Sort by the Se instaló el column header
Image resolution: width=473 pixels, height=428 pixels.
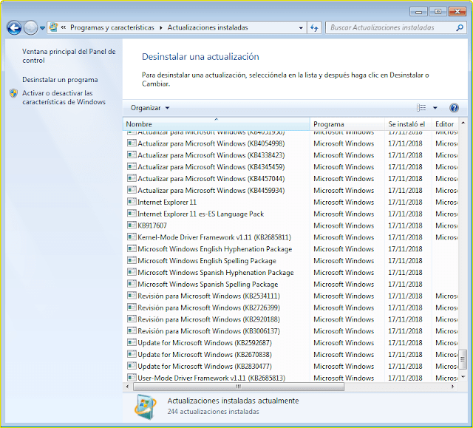click(x=409, y=124)
